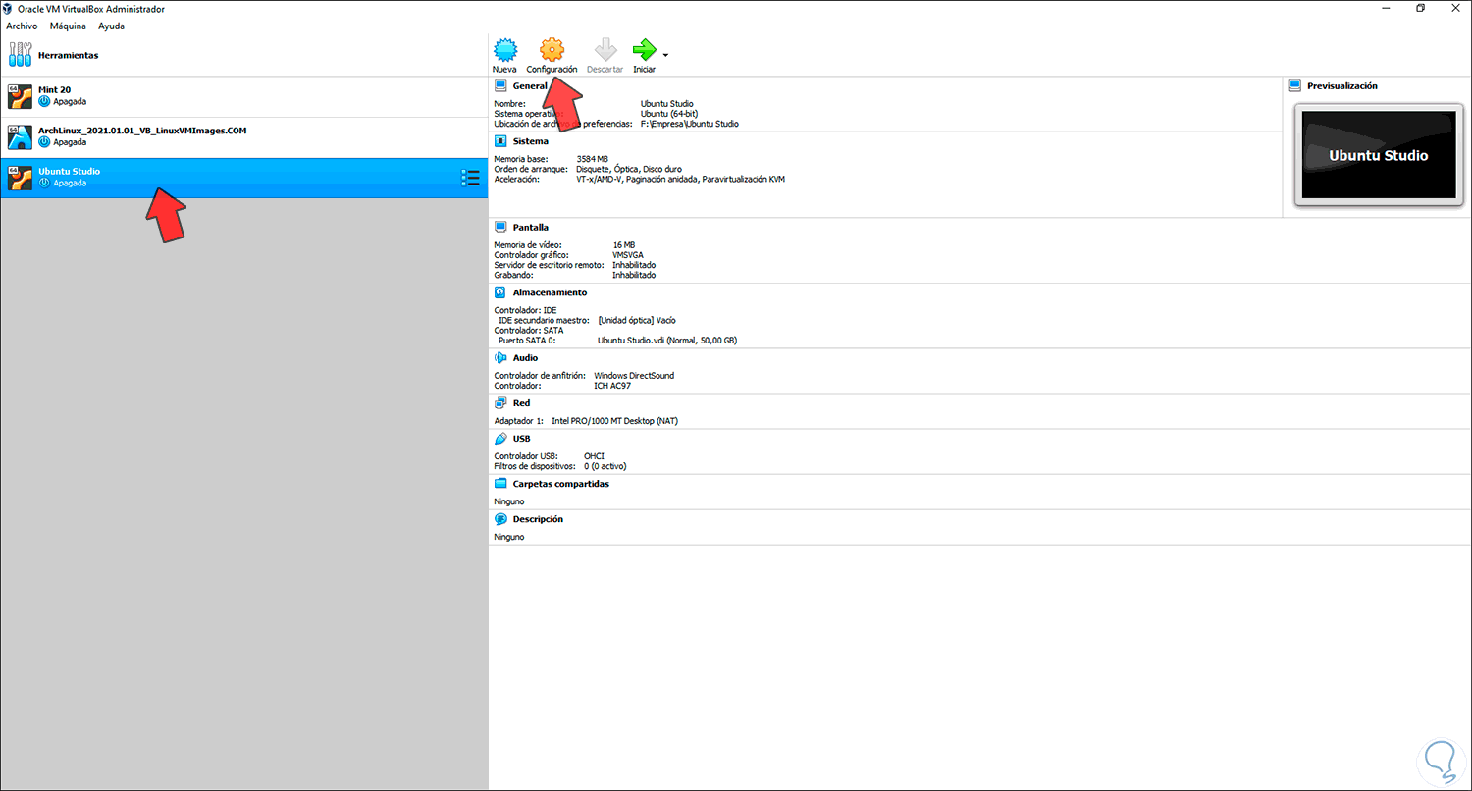Open the Archivo menu
Image resolution: width=1472 pixels, height=791 pixels.
22,26
